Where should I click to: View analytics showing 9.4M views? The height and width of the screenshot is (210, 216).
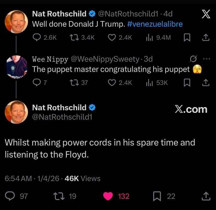149,38
